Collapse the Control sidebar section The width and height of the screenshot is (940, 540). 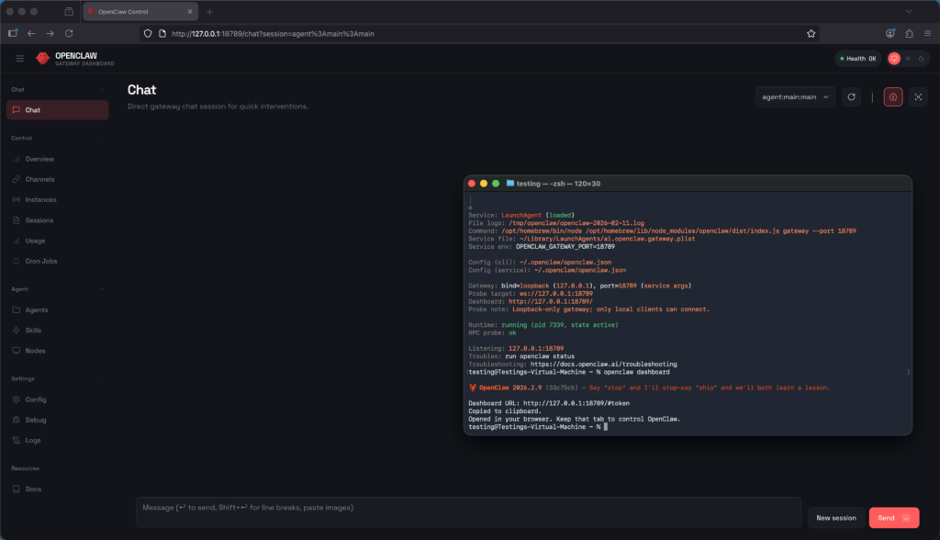(x=102, y=138)
